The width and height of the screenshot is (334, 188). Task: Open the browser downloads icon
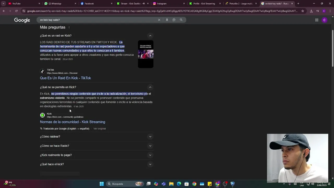(311, 11)
